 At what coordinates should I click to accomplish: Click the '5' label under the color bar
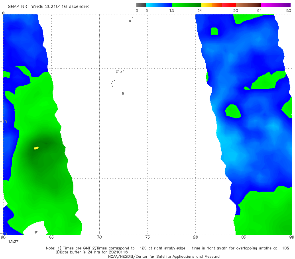(147, 11)
